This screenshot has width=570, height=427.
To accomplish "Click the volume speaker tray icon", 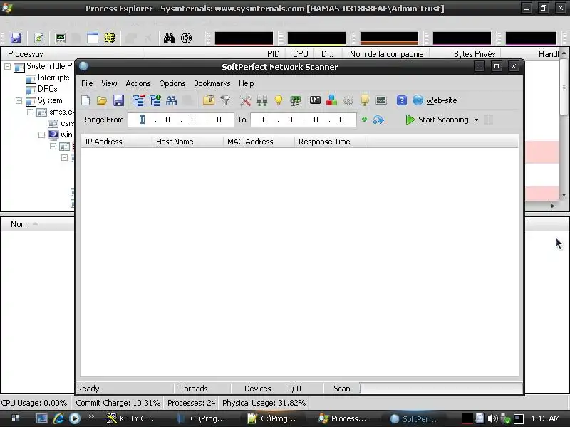I will [x=492, y=418].
